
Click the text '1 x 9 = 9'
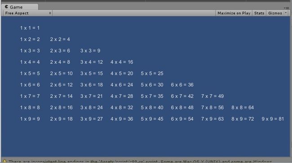point(30,119)
